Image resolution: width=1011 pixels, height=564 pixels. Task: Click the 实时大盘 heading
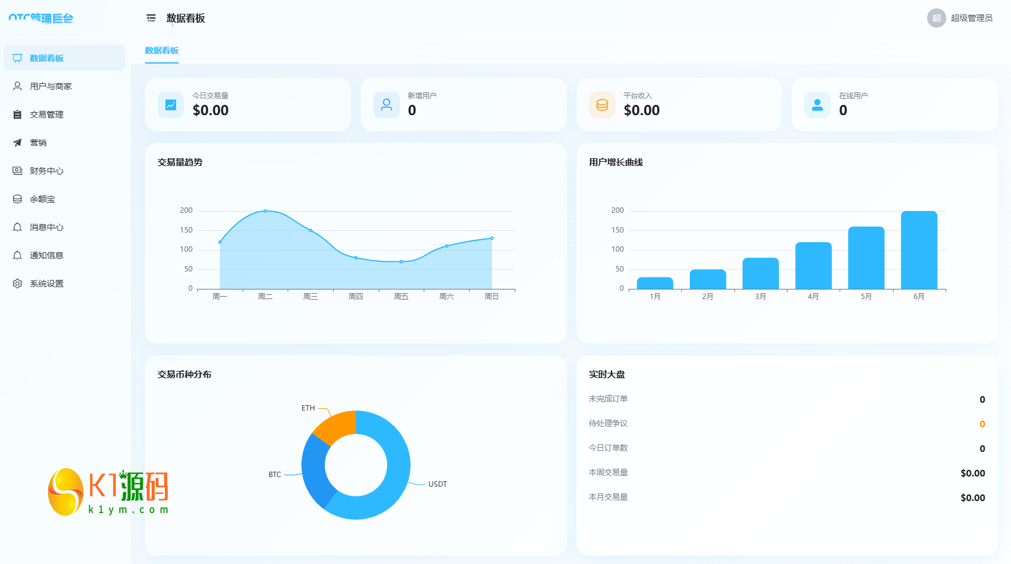coord(606,374)
